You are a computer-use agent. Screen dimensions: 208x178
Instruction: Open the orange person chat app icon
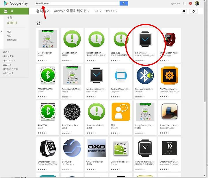121,112
